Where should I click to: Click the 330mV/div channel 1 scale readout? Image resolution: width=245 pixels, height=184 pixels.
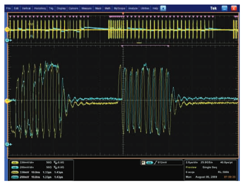tap(26, 163)
